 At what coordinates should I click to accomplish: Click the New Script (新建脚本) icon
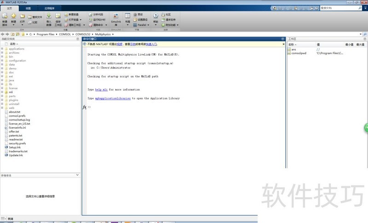pyautogui.click(x=5, y=17)
